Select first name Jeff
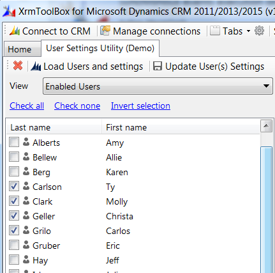 113,260
